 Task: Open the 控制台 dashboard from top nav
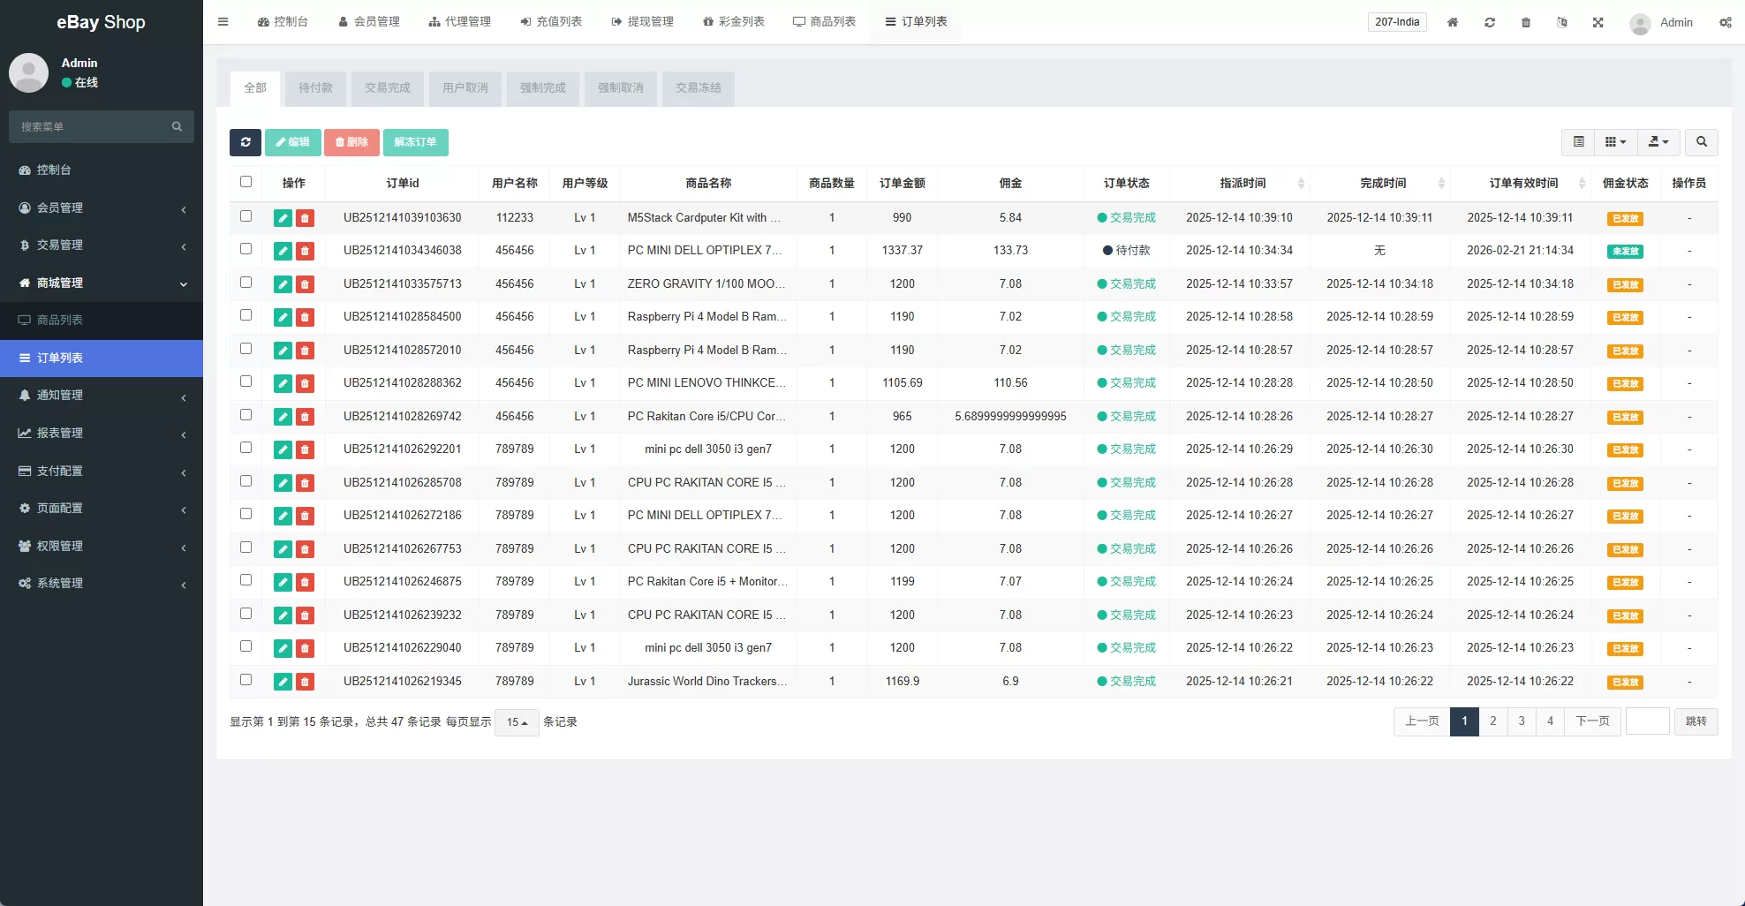[x=283, y=21]
